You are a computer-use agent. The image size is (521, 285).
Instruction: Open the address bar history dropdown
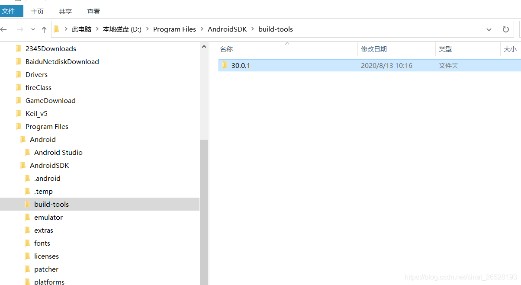489,29
